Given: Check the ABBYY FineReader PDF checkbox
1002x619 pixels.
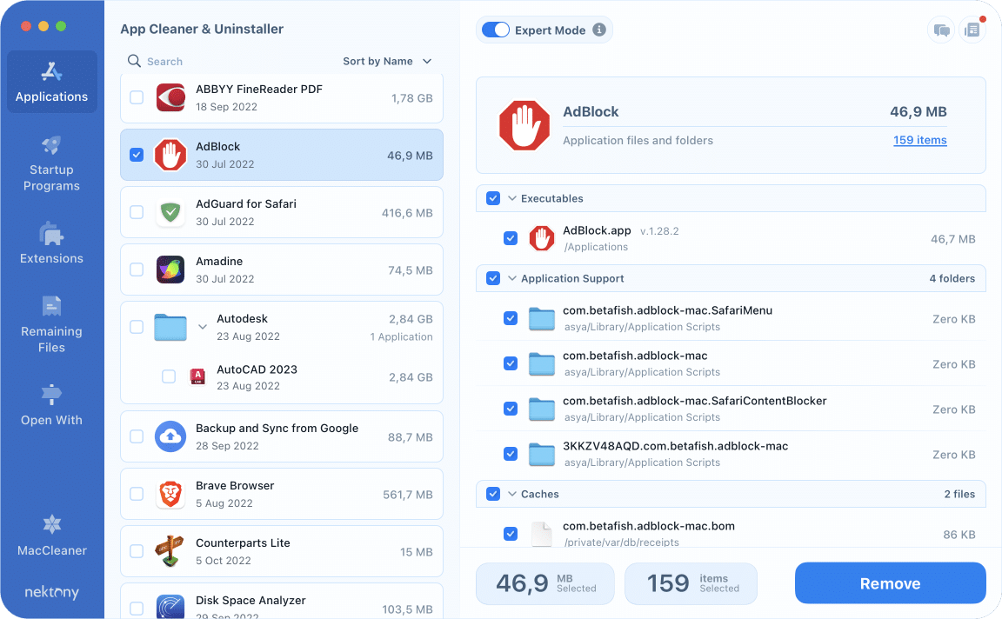Looking at the screenshot, I should [x=137, y=97].
